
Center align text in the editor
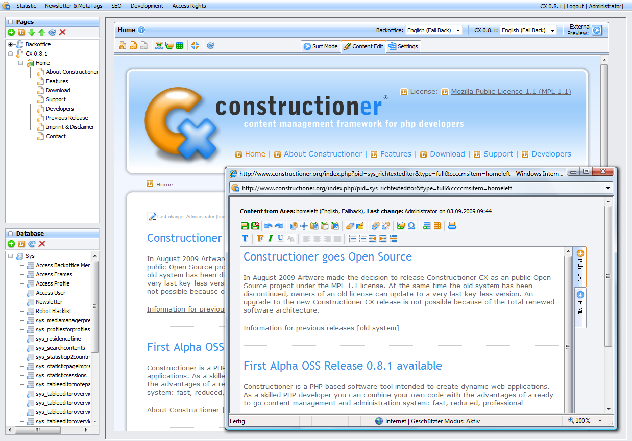click(x=317, y=238)
